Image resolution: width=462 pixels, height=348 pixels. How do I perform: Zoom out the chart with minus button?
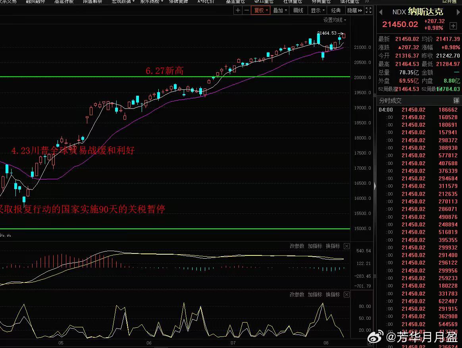[x=246, y=10]
